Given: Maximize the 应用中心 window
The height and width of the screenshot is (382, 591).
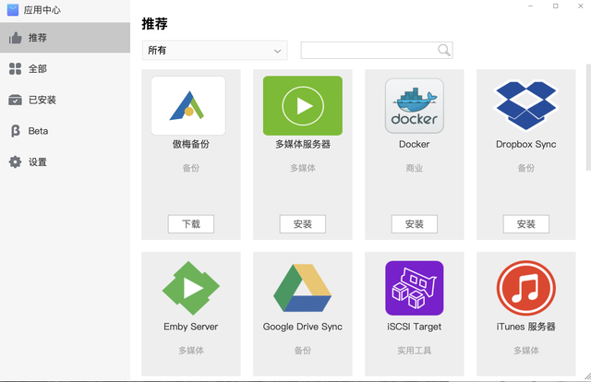Looking at the screenshot, I should (x=556, y=6).
